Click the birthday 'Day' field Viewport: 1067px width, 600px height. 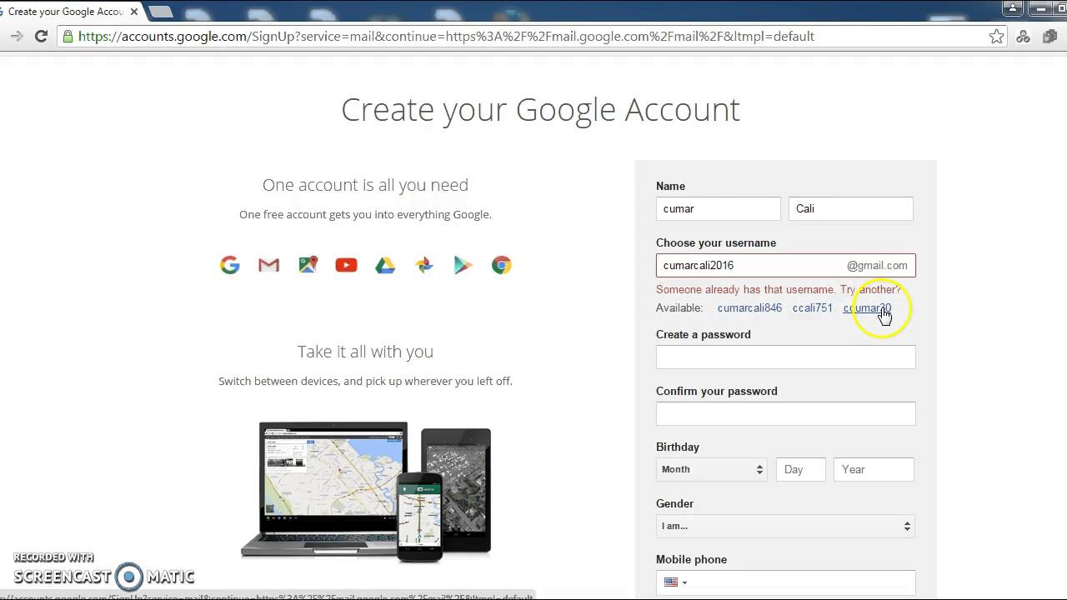(x=801, y=469)
